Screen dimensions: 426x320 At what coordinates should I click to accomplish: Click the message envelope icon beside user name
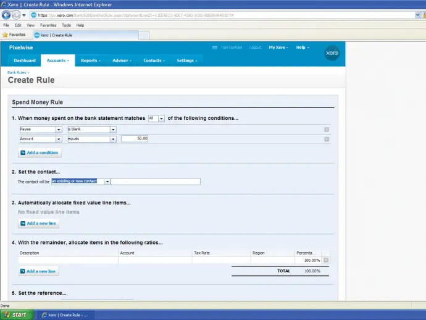coord(215,48)
